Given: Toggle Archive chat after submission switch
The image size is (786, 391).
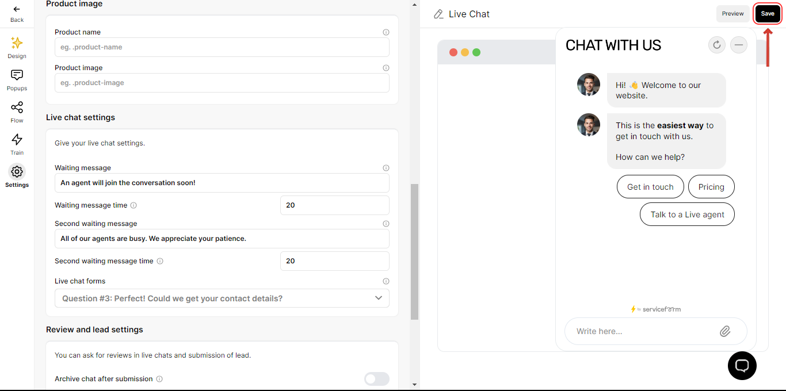Looking at the screenshot, I should [377, 379].
